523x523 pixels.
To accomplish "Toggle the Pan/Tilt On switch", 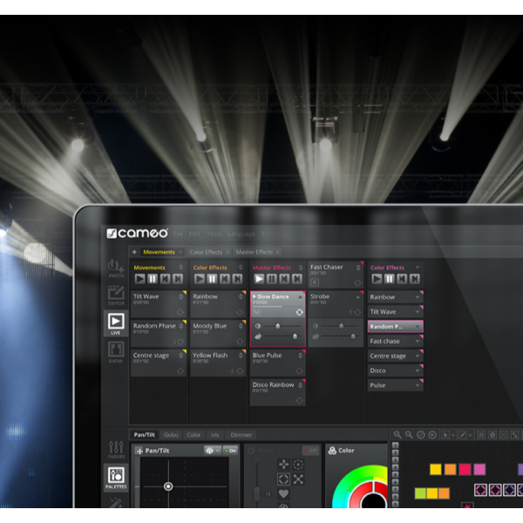I will (x=229, y=451).
